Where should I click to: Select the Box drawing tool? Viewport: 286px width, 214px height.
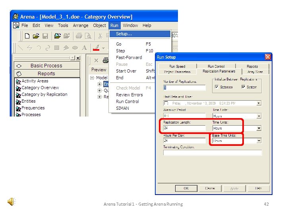pyautogui.click(x=57, y=48)
